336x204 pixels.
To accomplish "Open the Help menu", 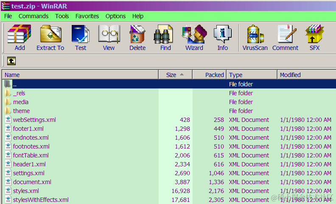I will point(138,16).
